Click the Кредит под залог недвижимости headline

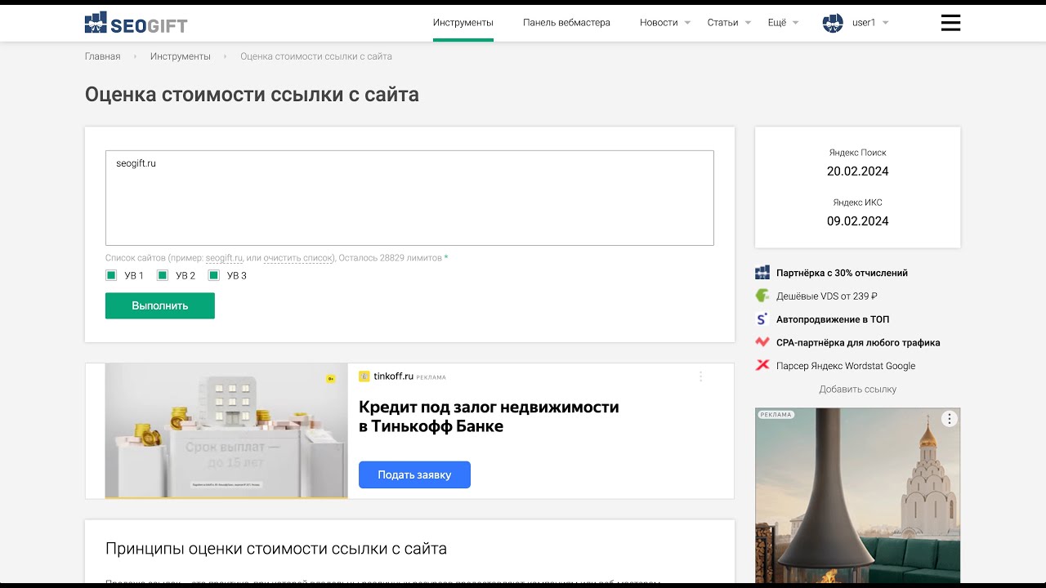489,416
